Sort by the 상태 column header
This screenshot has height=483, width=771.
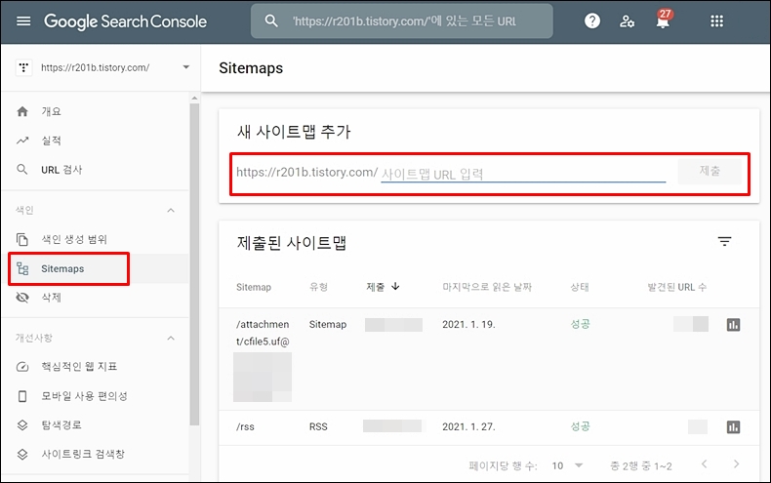[580, 287]
